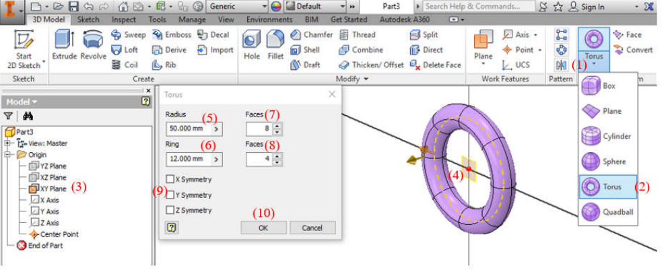Screen dimensions: 668x274
Task: Check the Z Symmetry option
Action: point(170,211)
